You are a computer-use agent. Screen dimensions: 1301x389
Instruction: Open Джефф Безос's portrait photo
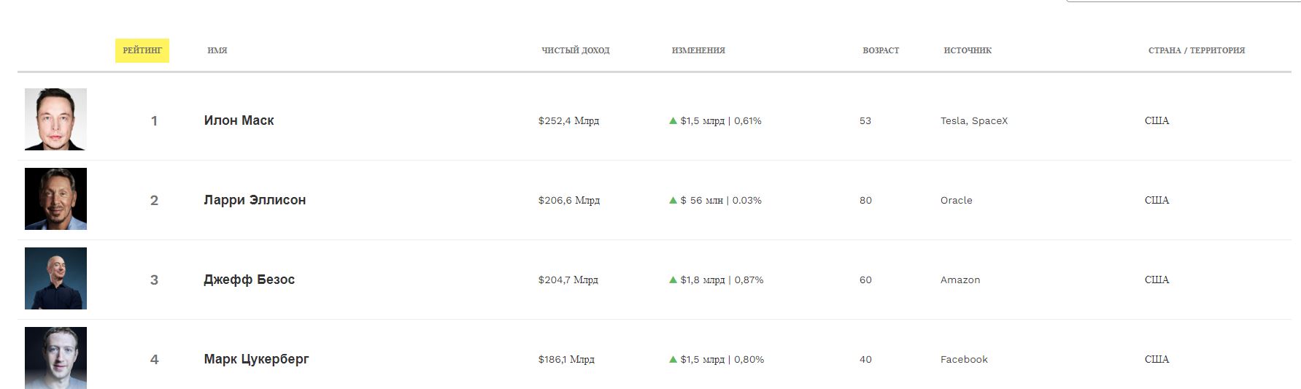pyautogui.click(x=55, y=279)
